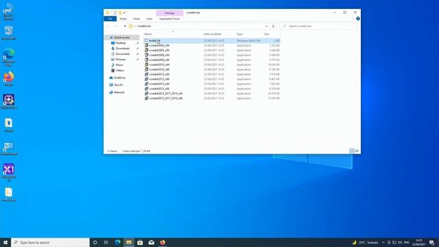Select vcredist2005_x86 application file
Image resolution: width=439 pixels, height=247 pixels.
click(212, 50)
